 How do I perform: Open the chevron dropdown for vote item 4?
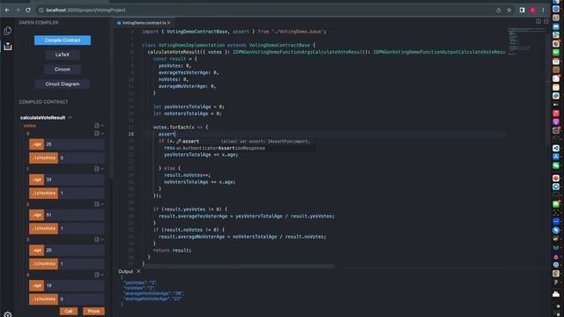click(102, 274)
